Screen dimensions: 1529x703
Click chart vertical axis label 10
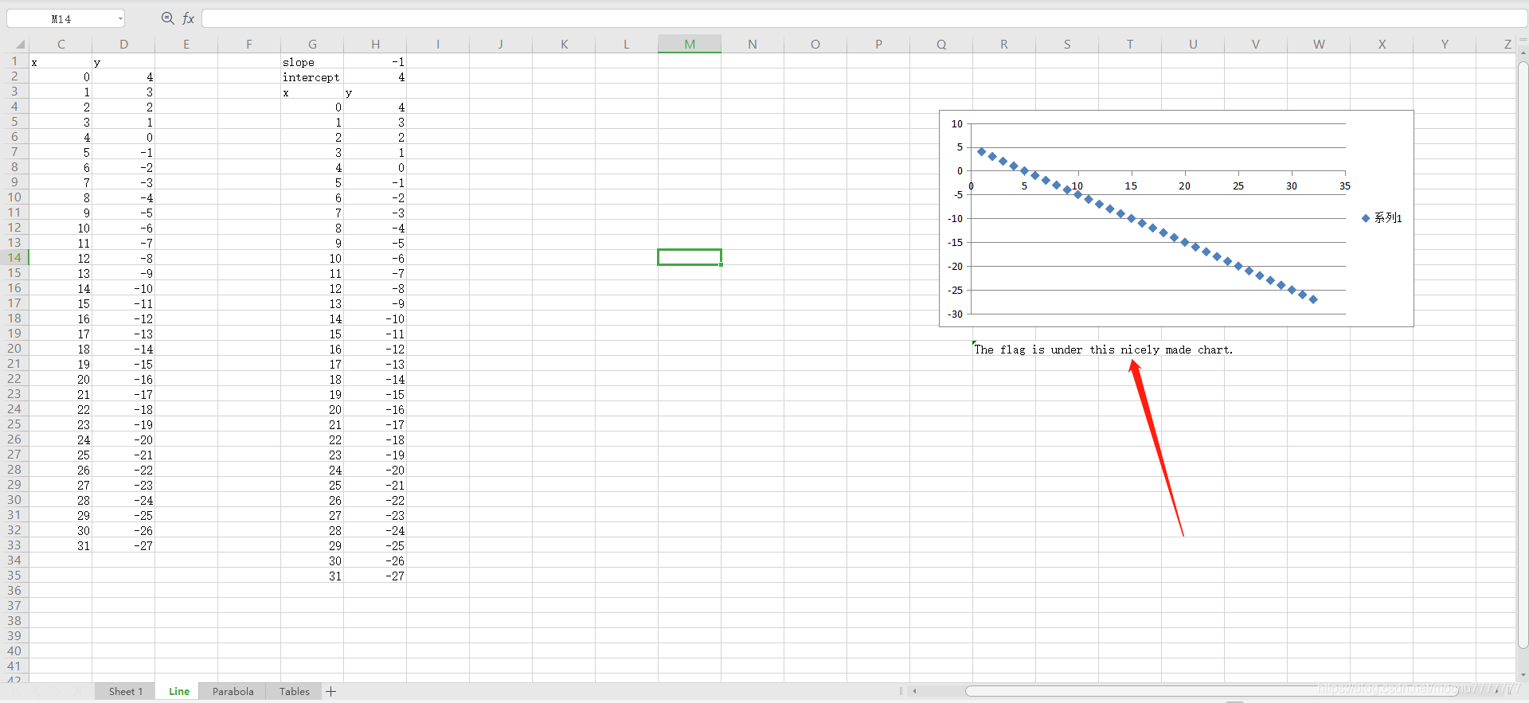coord(957,124)
